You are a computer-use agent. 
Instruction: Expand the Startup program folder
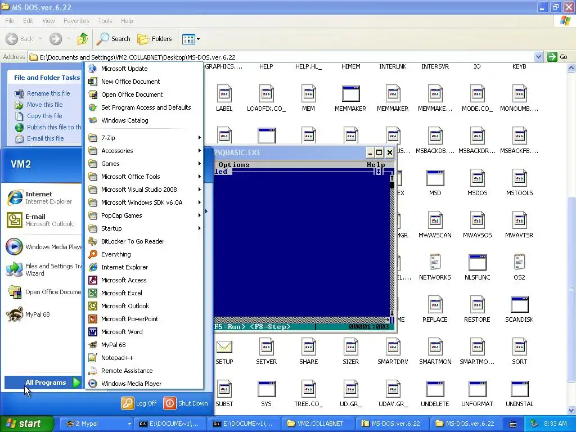[x=144, y=228]
